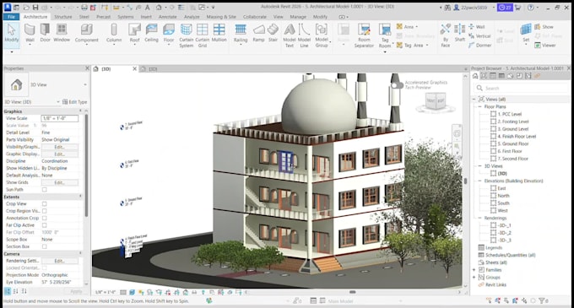574x308 pixels.
Task: Toggle the Far Clip Active checkbox
Action: [44, 225]
